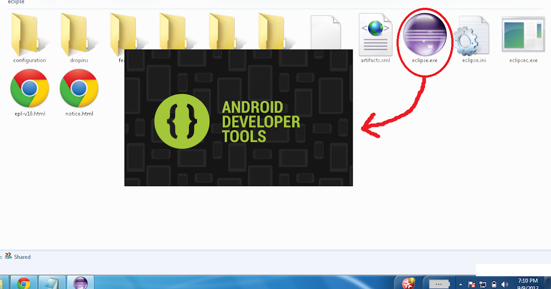Select the configuration folder
Image resolution: width=551 pixels, height=289 pixels.
(29, 38)
